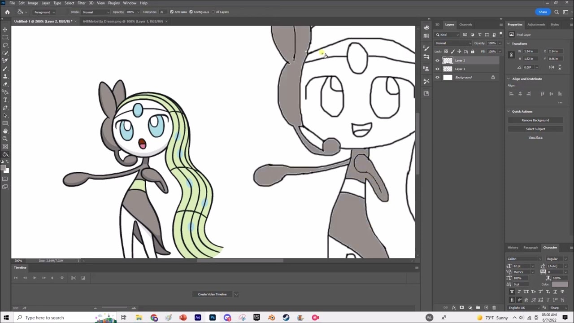The height and width of the screenshot is (323, 574).
Task: Lock image pixels with brush icon
Action: point(452,52)
